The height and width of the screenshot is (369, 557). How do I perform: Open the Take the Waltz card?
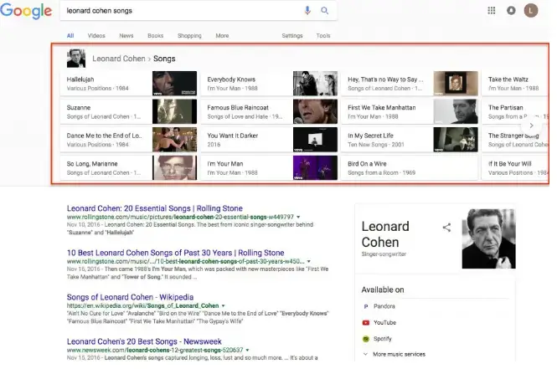[515, 84]
